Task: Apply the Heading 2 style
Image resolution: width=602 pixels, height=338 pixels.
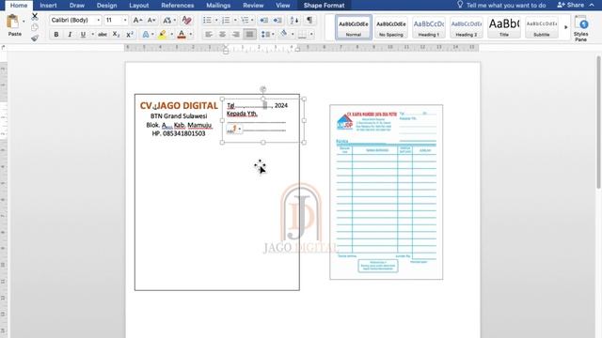Action: (467, 27)
